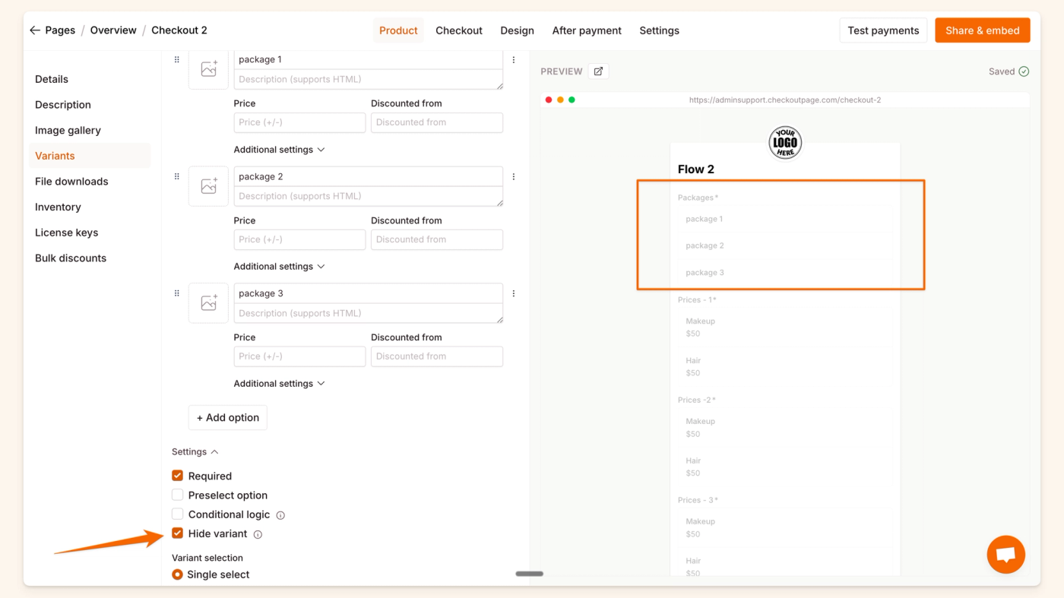The height and width of the screenshot is (598, 1064).
Task: Click the Test payments button
Action: coord(883,30)
